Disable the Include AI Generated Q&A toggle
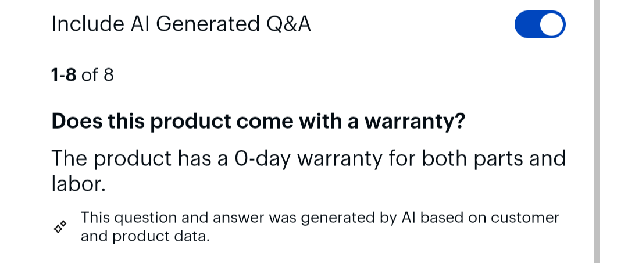 point(540,24)
